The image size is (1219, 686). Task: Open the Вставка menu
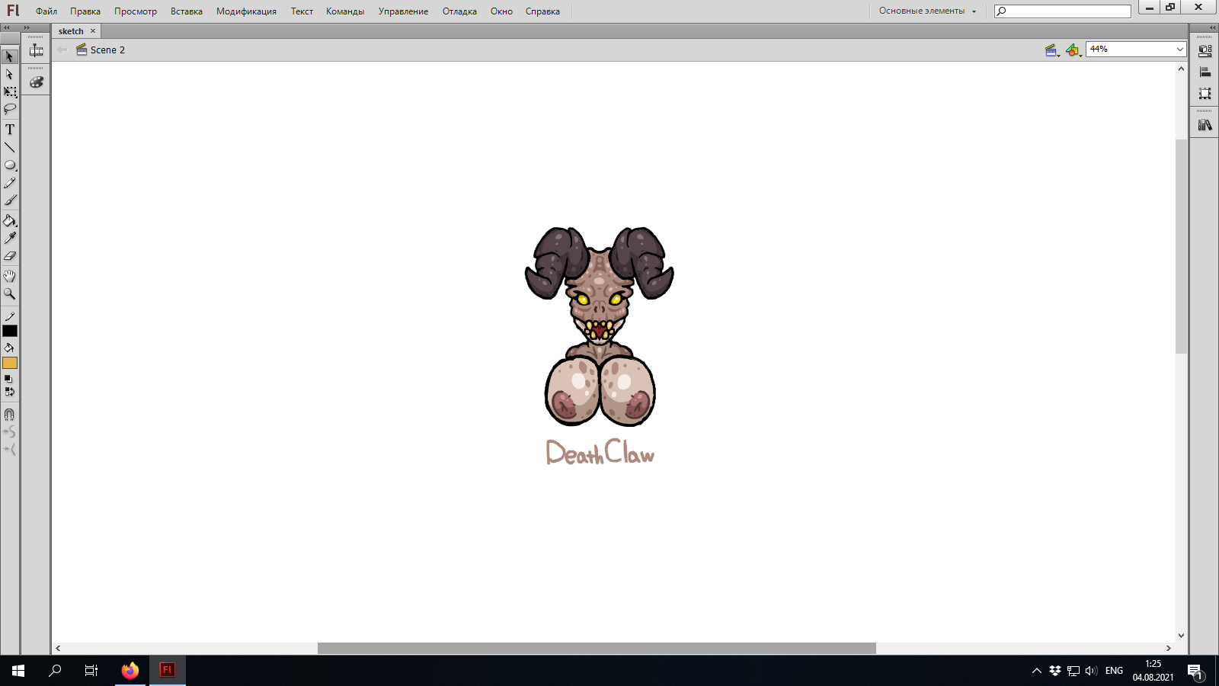(x=187, y=11)
